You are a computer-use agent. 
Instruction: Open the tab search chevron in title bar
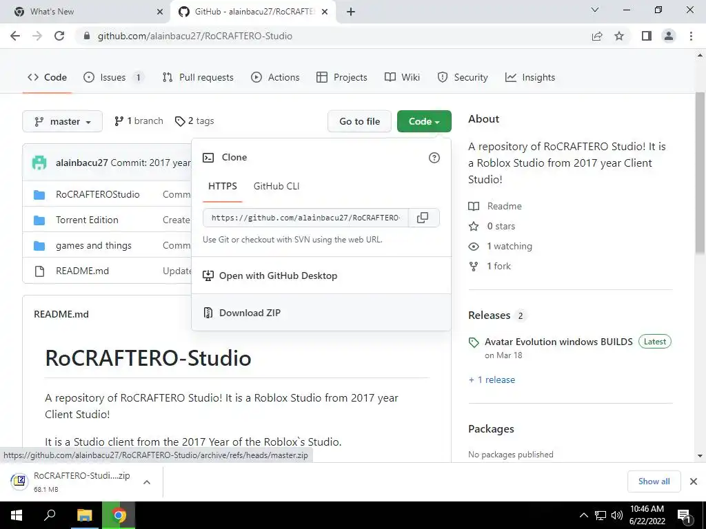pyautogui.click(x=595, y=10)
